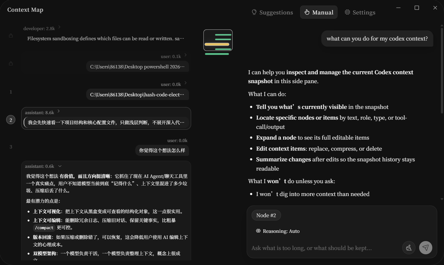Click the 'assistant: 8.6k' label
The height and width of the screenshot is (265, 444).
(x=40, y=113)
